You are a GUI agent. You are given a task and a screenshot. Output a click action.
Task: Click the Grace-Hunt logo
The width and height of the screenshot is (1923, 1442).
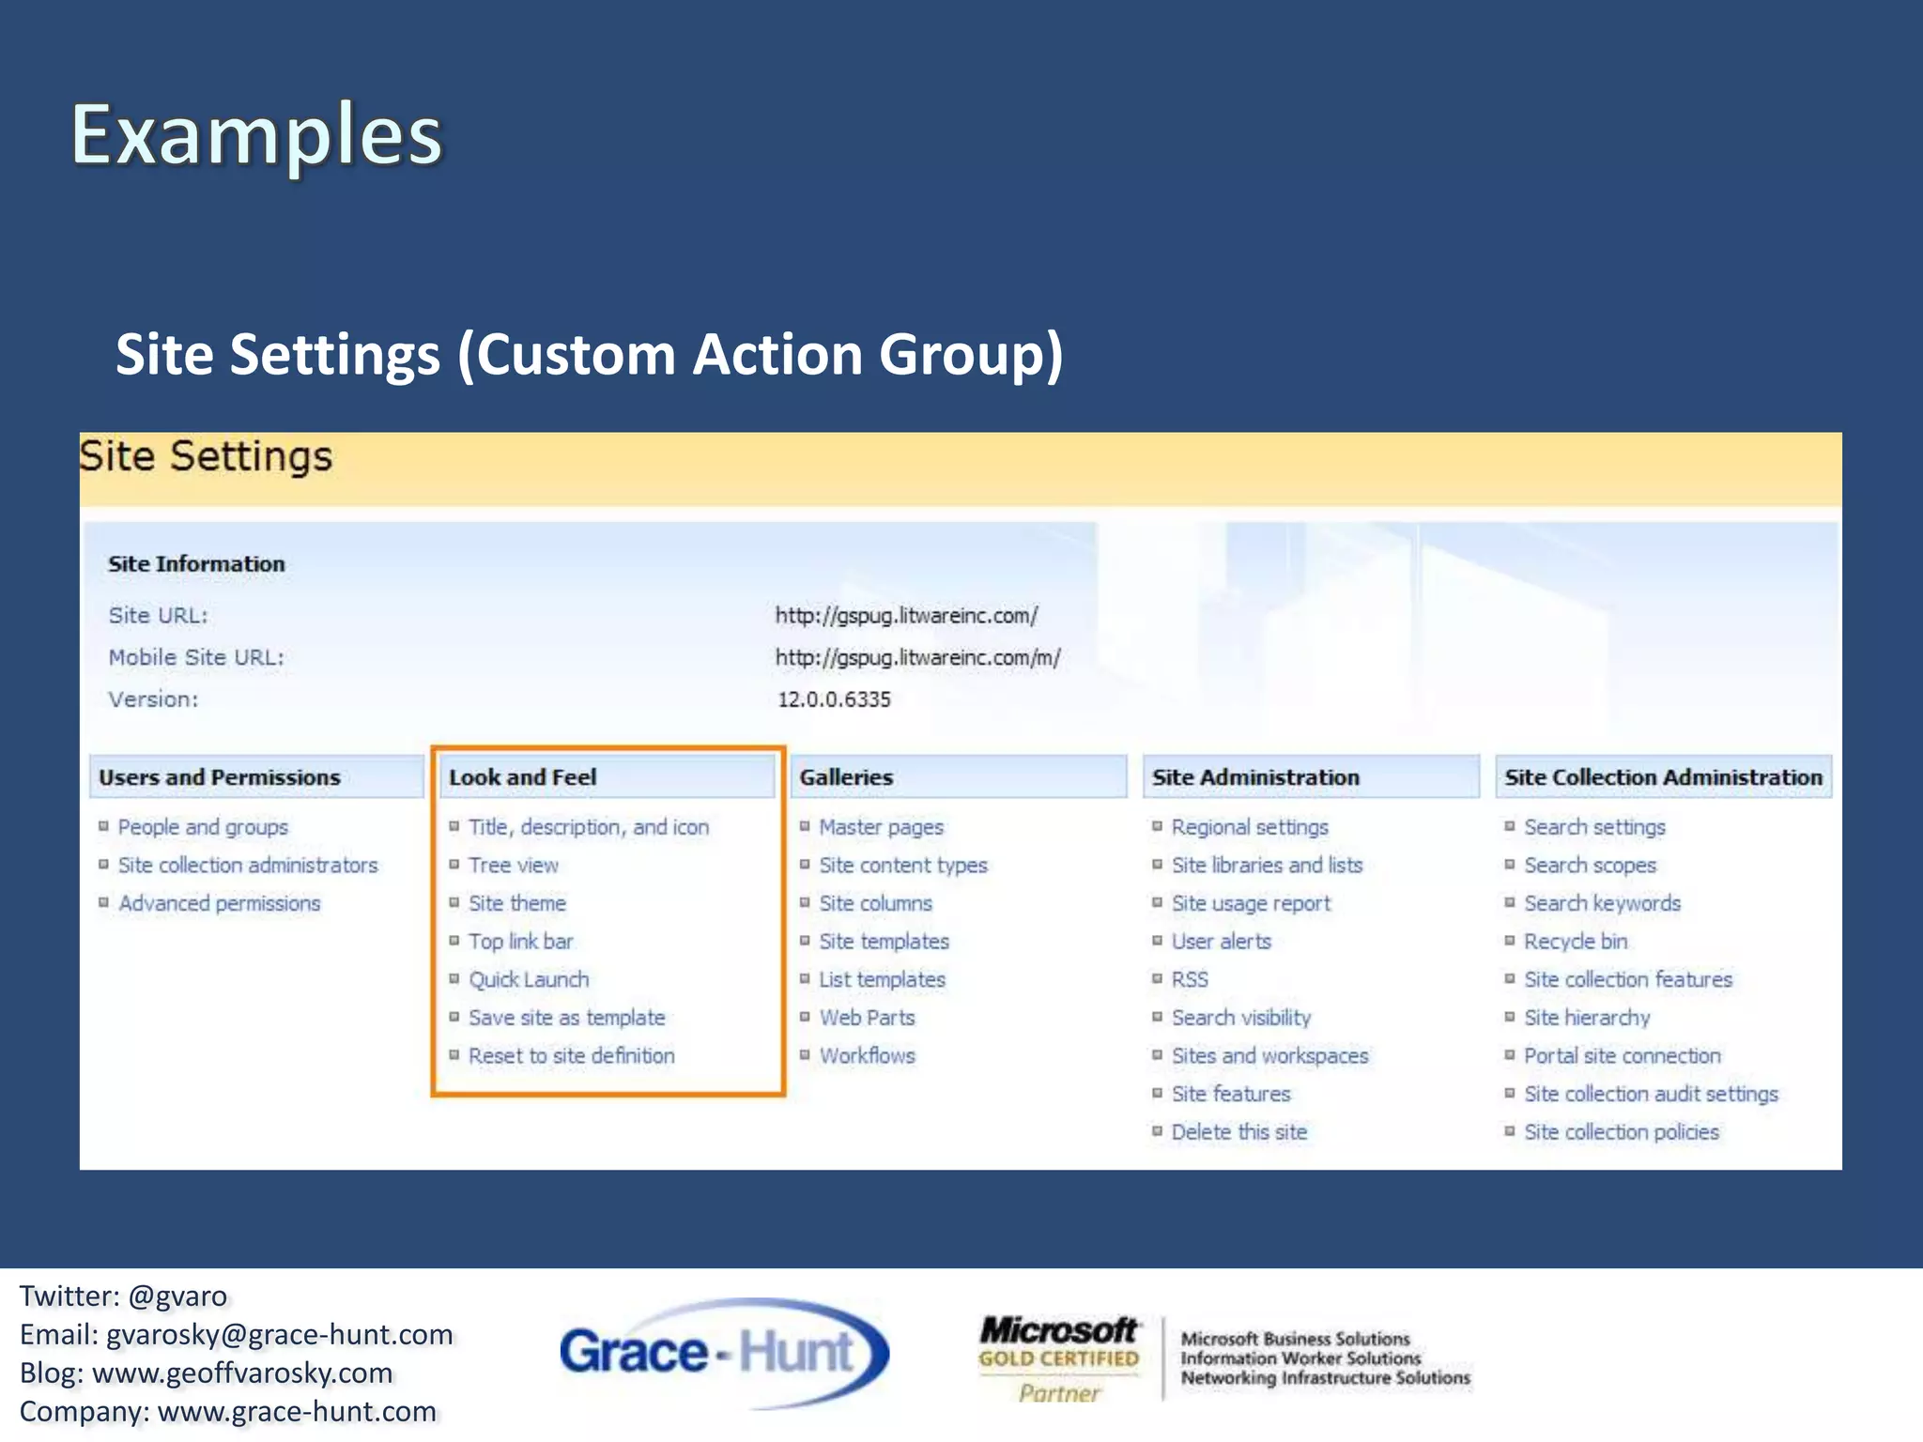724,1353
